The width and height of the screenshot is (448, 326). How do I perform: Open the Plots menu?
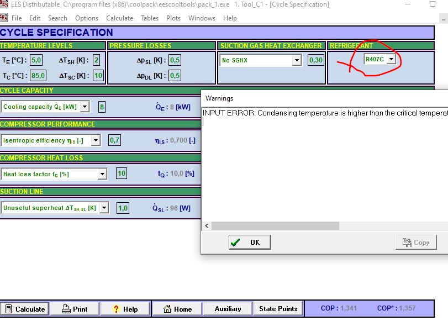tap(173, 18)
